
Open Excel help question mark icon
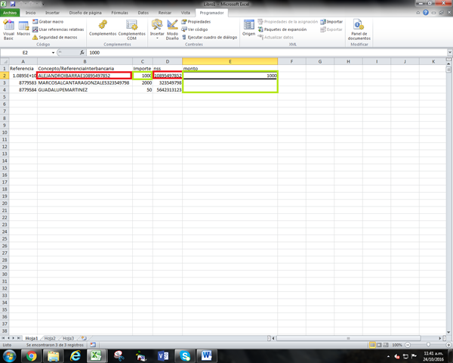pos(426,12)
